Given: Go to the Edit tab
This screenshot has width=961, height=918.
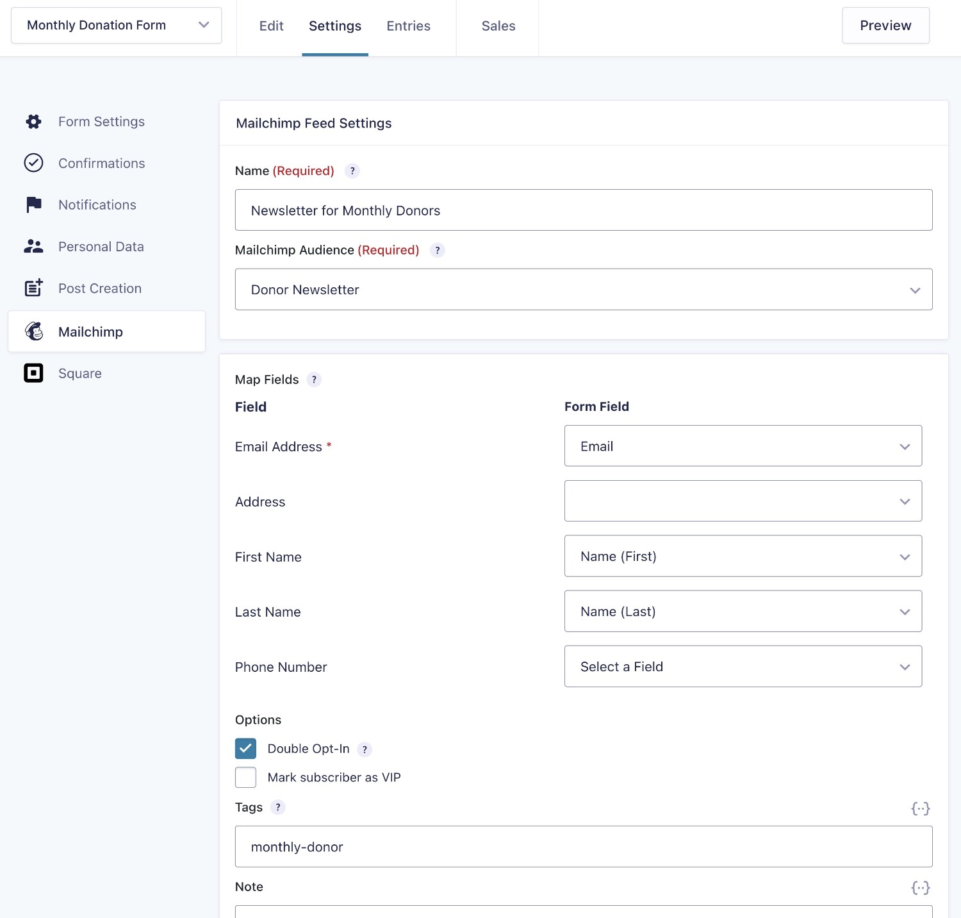Looking at the screenshot, I should pos(271,26).
